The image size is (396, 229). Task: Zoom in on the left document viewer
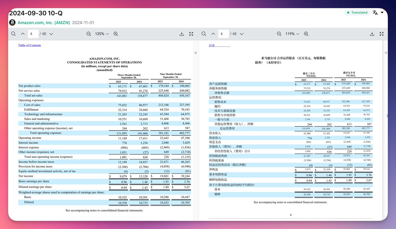pyautogui.click(x=116, y=34)
